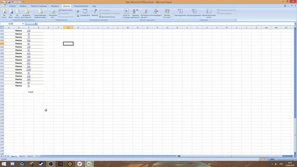Open What-If Analysis dropdown
The width and height of the screenshot is (297, 167).
click(167, 14)
